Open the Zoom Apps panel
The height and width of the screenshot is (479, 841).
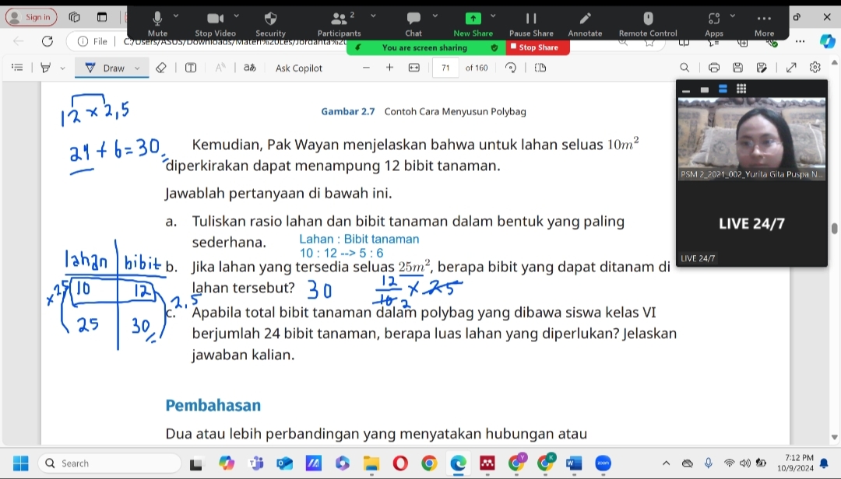click(x=714, y=23)
